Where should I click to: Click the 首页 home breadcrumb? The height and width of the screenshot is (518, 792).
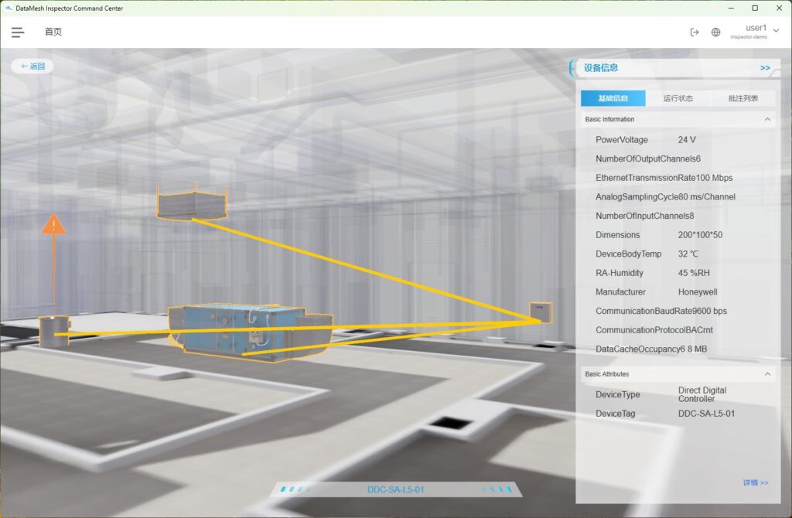(53, 32)
